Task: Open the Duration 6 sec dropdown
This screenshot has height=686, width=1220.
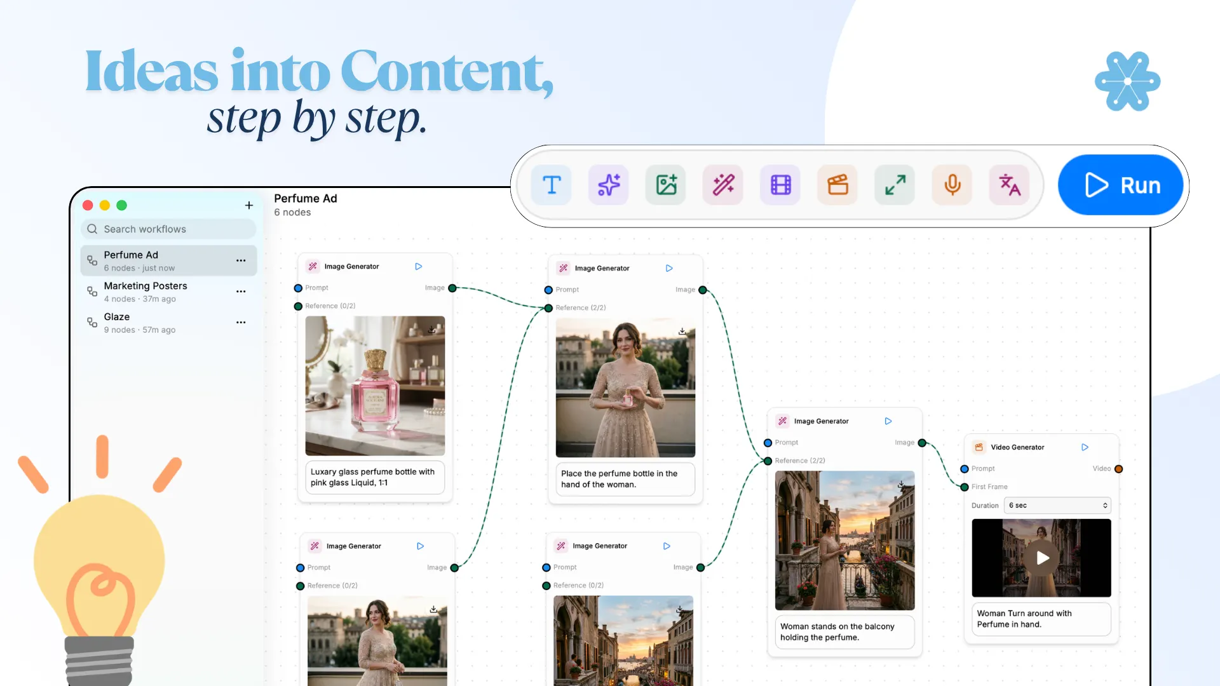Action: [1057, 506]
